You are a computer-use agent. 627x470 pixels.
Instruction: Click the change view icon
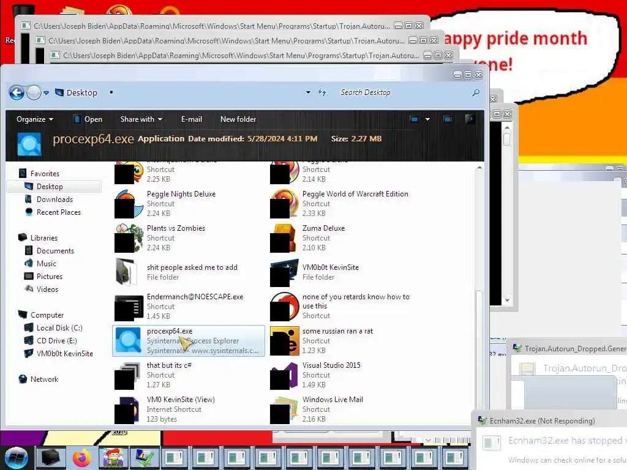tap(415, 119)
